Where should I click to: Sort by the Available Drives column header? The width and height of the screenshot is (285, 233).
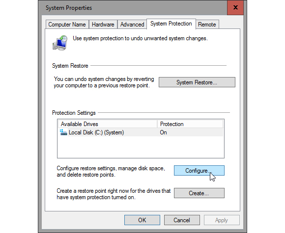tap(108, 124)
